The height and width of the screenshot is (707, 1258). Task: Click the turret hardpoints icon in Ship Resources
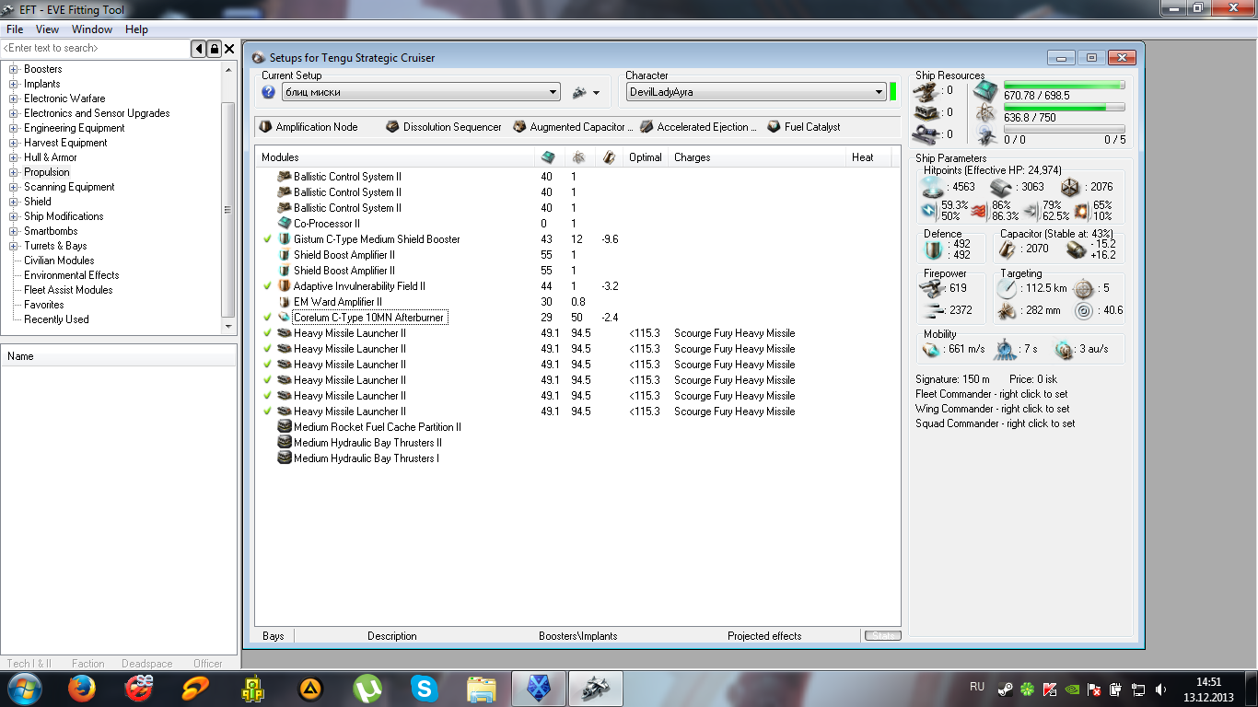pyautogui.click(x=926, y=91)
